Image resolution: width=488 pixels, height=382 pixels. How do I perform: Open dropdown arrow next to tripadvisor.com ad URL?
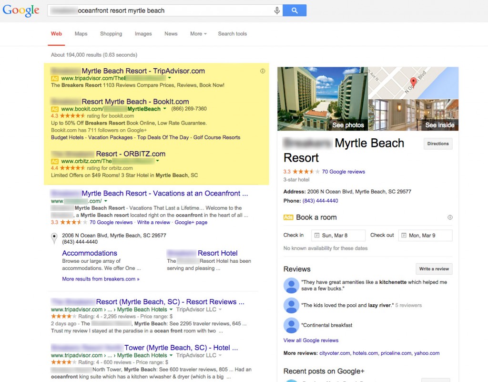coord(170,78)
